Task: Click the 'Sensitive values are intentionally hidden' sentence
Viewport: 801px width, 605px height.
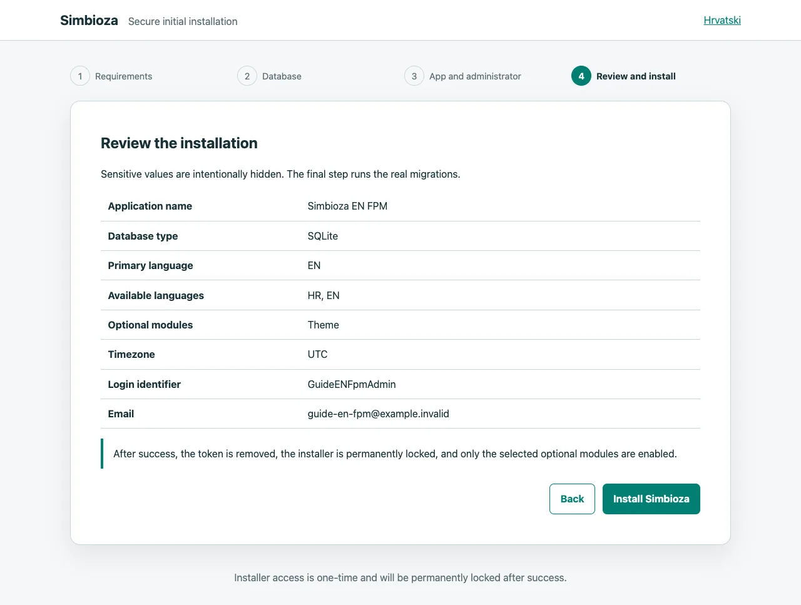Action: 192,174
